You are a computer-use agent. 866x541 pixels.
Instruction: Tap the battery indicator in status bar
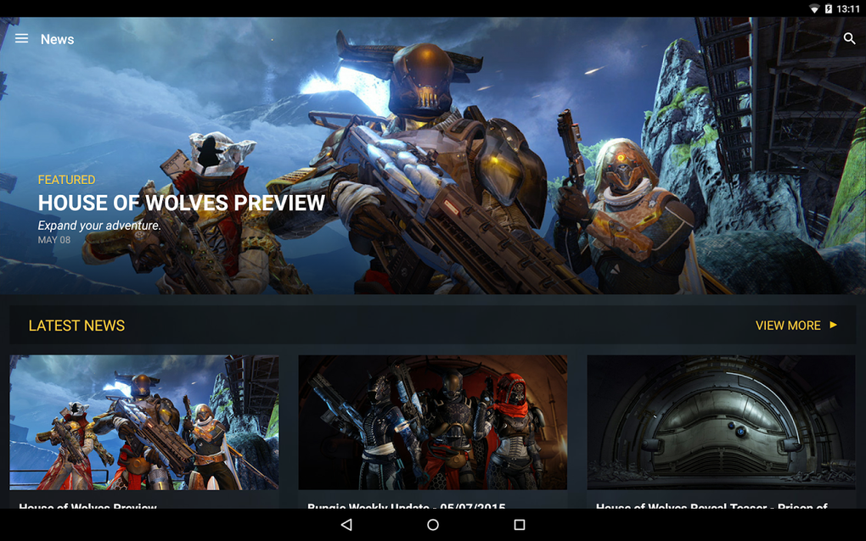[x=829, y=9]
